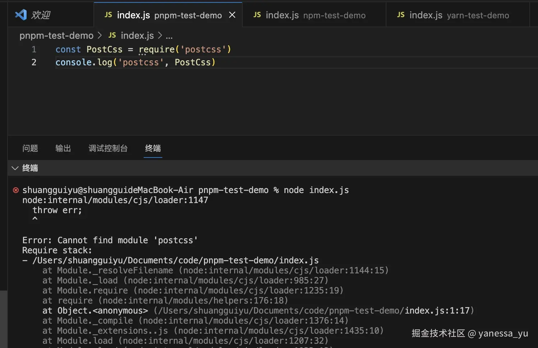This screenshot has height=348, width=538.
Task: Switch to index.js yarn-test-demo tab
Action: [458, 15]
